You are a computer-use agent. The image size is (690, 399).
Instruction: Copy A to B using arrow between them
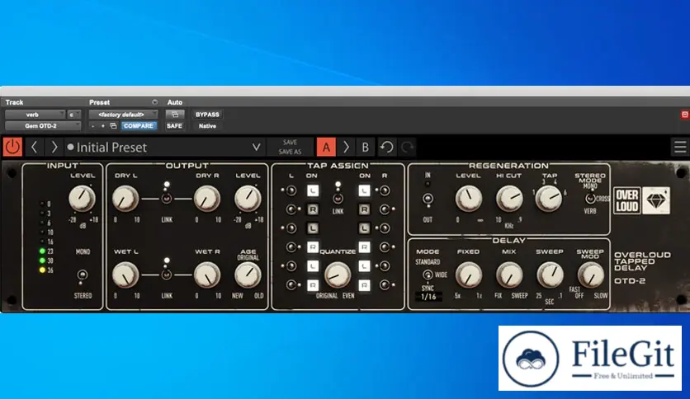point(346,148)
